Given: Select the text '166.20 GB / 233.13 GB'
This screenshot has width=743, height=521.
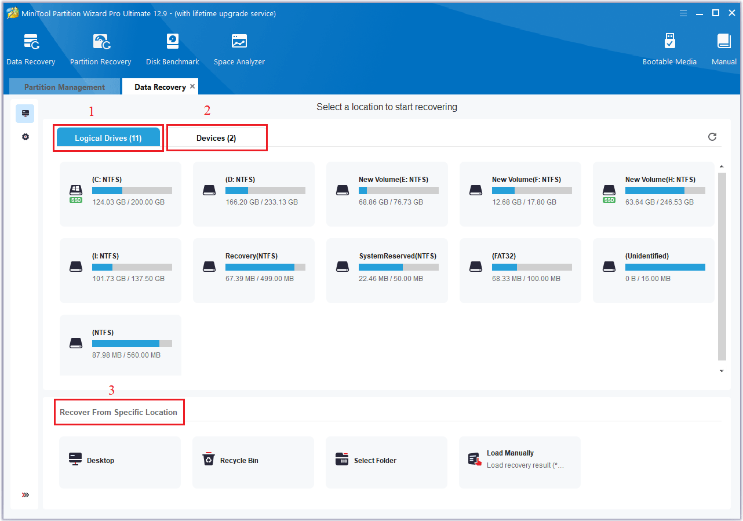Looking at the screenshot, I should click(x=262, y=202).
